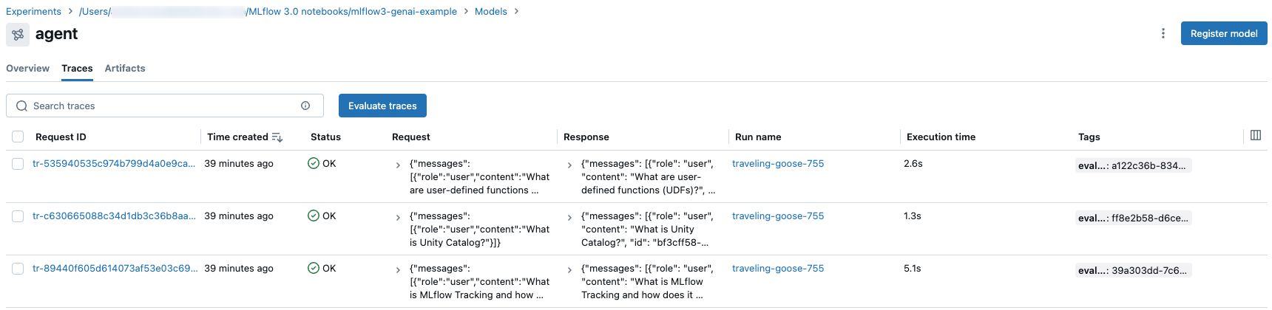The image size is (1272, 310).
Task: Click the OK status icon of first trace
Action: pyautogui.click(x=314, y=163)
